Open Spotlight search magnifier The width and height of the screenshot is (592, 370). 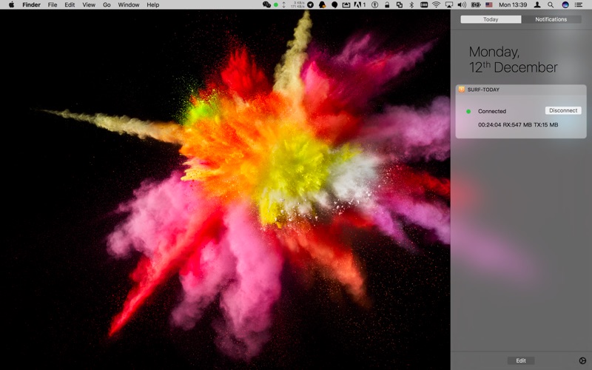point(551,4)
